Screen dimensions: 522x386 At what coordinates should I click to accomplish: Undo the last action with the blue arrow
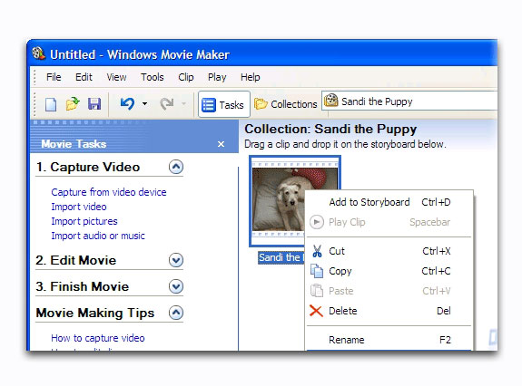(x=127, y=103)
